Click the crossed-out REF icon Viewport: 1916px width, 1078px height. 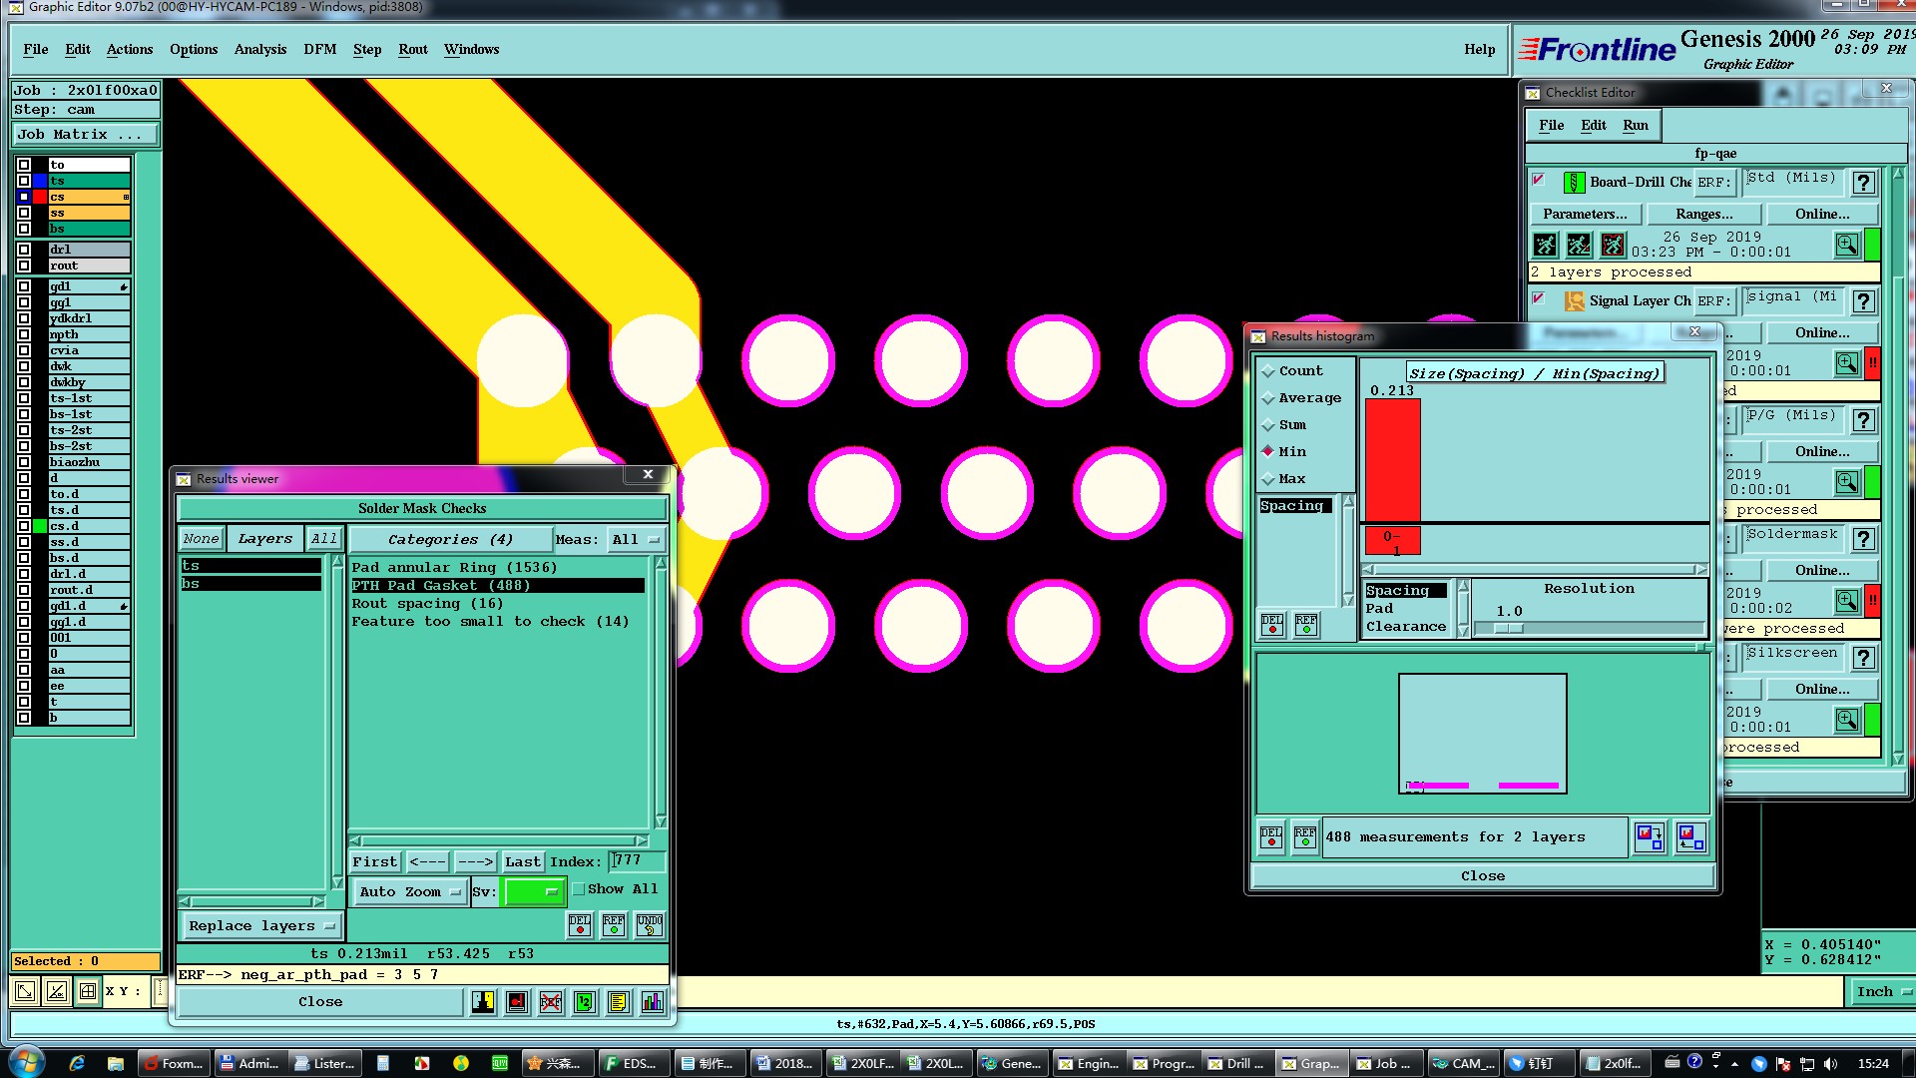tap(551, 1002)
